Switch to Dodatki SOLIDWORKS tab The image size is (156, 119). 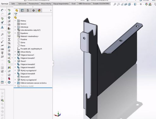click(x=101, y=4)
